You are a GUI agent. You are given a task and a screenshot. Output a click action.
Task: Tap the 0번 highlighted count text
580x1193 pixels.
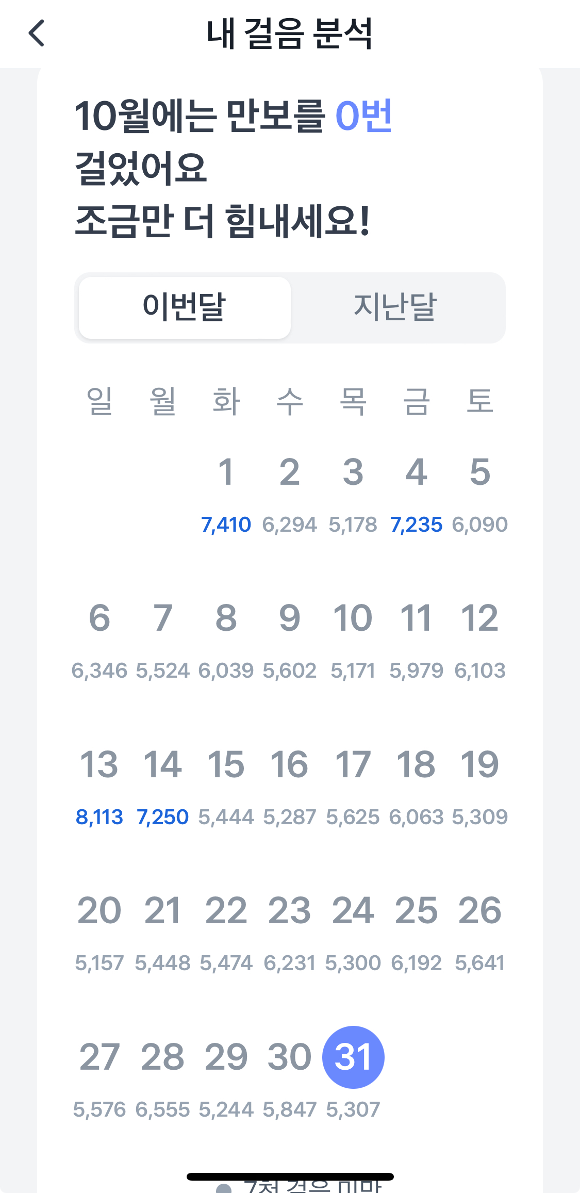363,116
